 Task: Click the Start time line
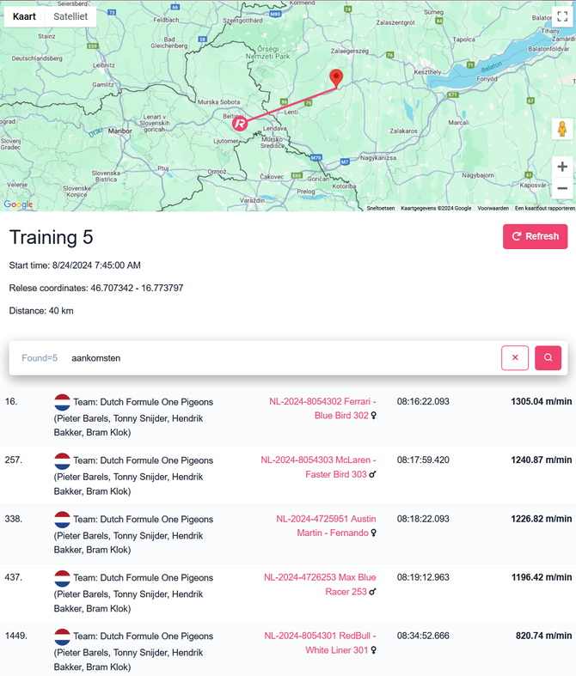[75, 265]
